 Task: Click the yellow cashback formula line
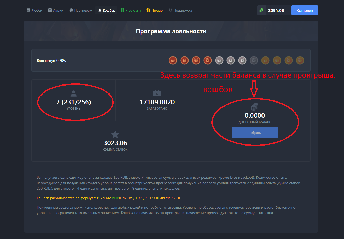point(109,198)
